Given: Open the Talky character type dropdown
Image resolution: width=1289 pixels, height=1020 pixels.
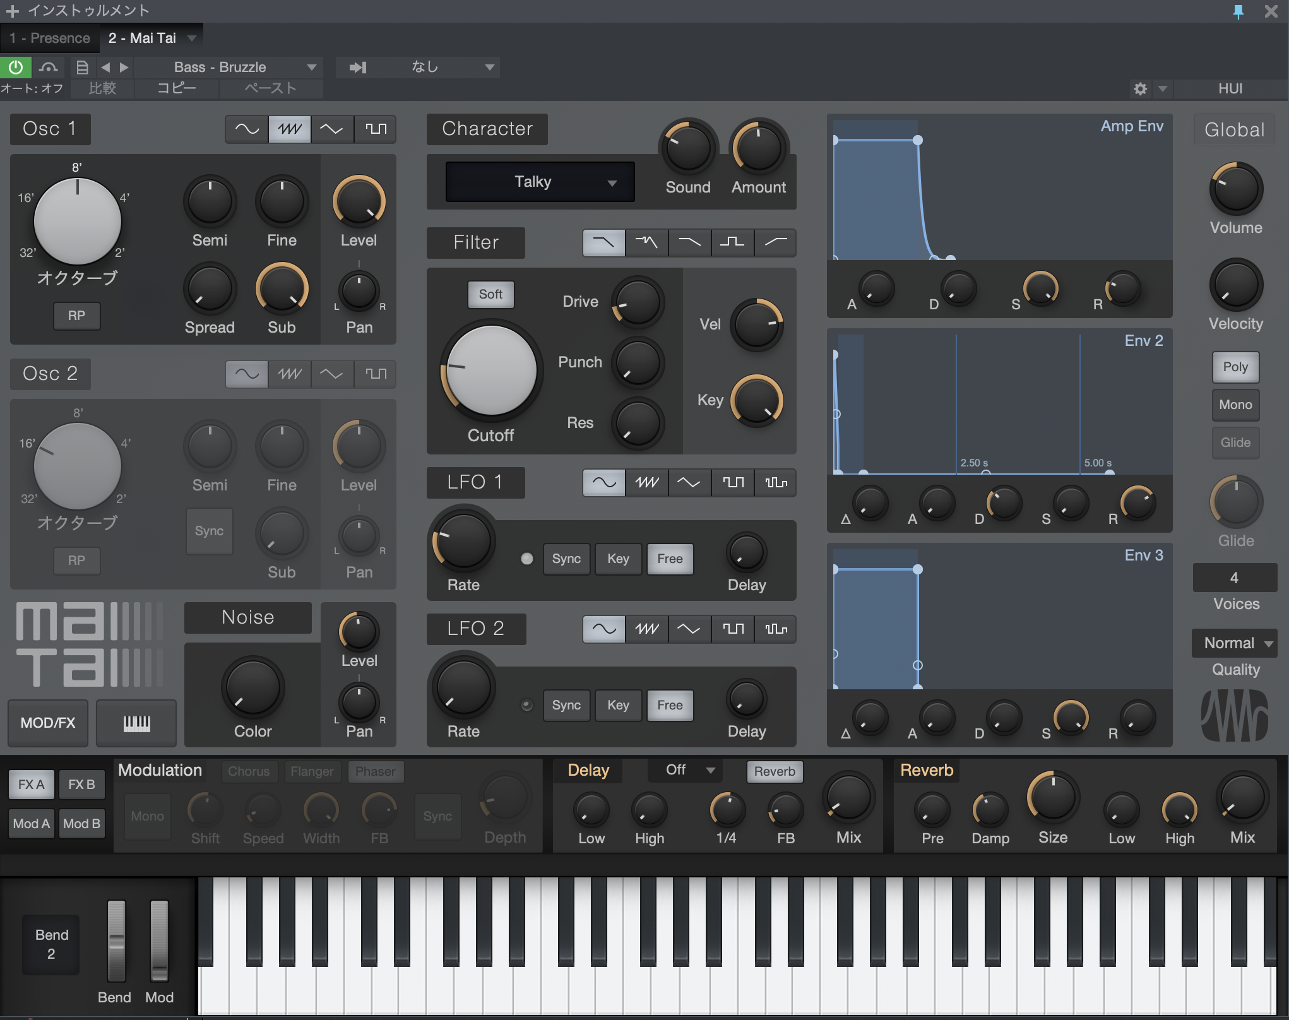Looking at the screenshot, I should 540,182.
